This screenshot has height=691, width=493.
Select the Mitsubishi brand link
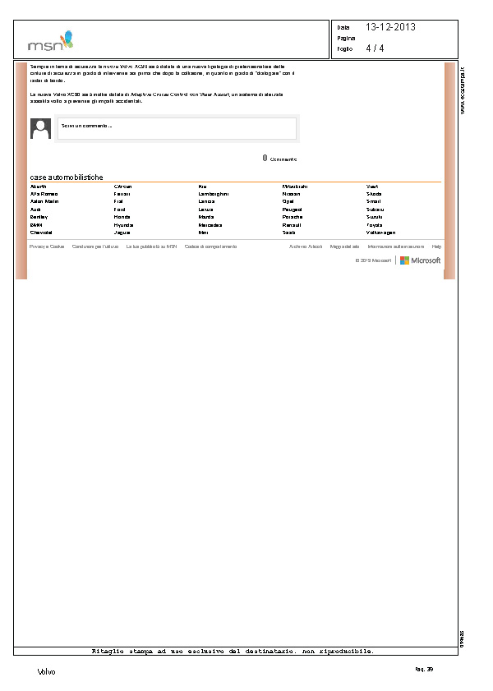[x=295, y=187]
